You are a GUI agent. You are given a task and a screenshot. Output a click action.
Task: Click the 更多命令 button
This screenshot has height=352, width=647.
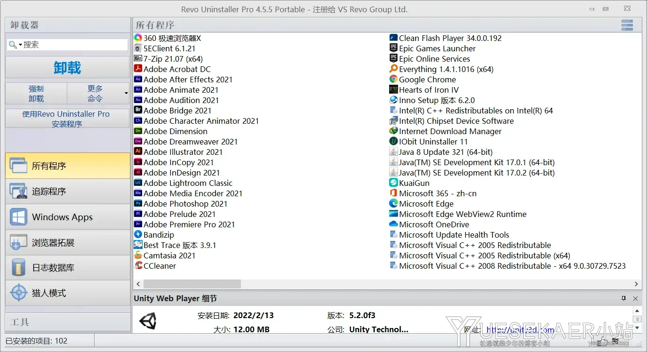[x=95, y=93]
